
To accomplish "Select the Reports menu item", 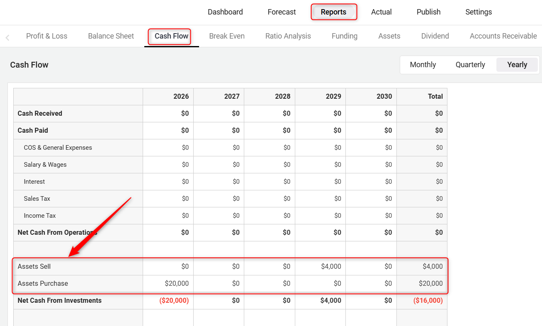I will [333, 12].
